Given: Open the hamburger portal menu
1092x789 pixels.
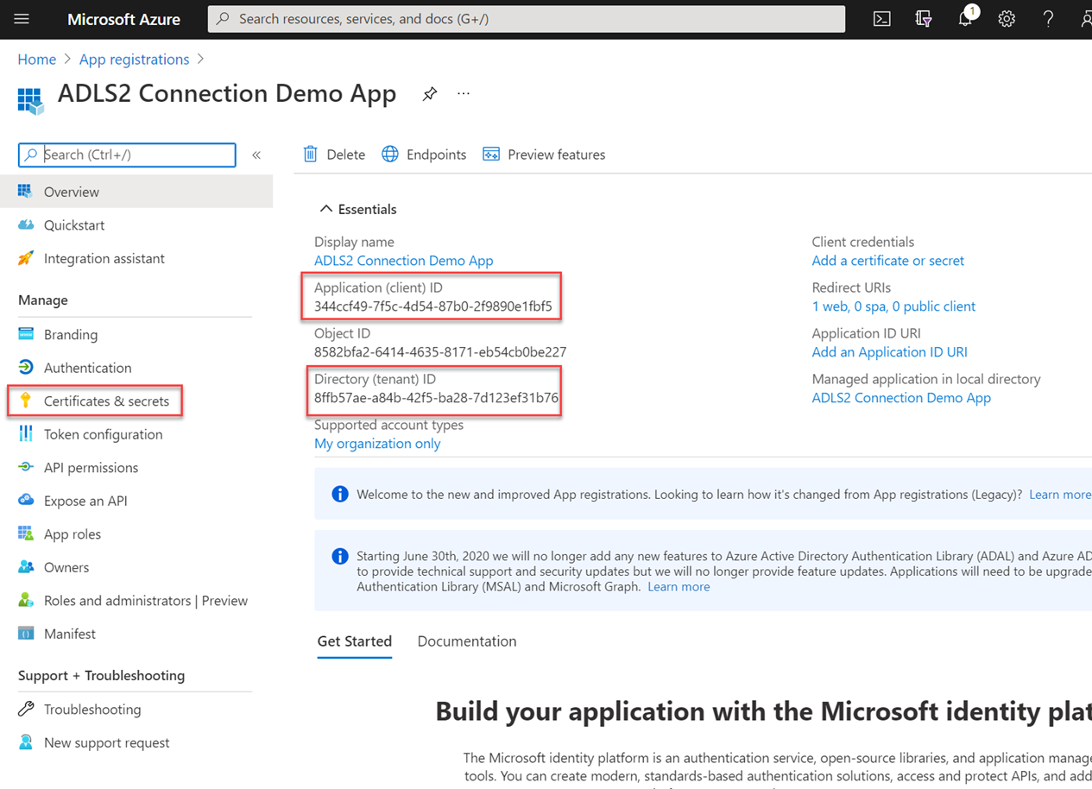Looking at the screenshot, I should pos(22,18).
